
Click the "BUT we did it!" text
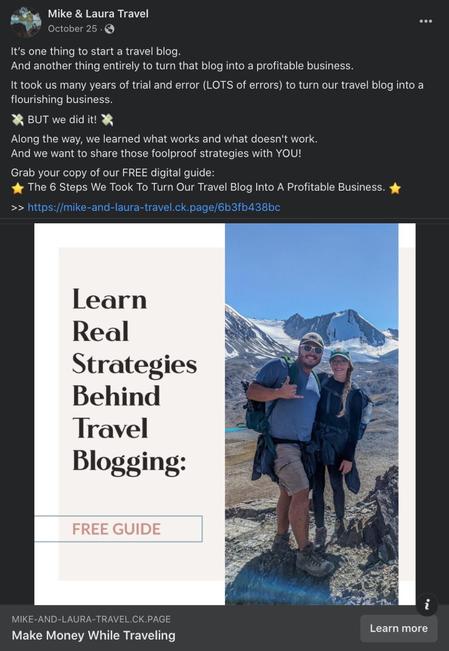click(62, 120)
